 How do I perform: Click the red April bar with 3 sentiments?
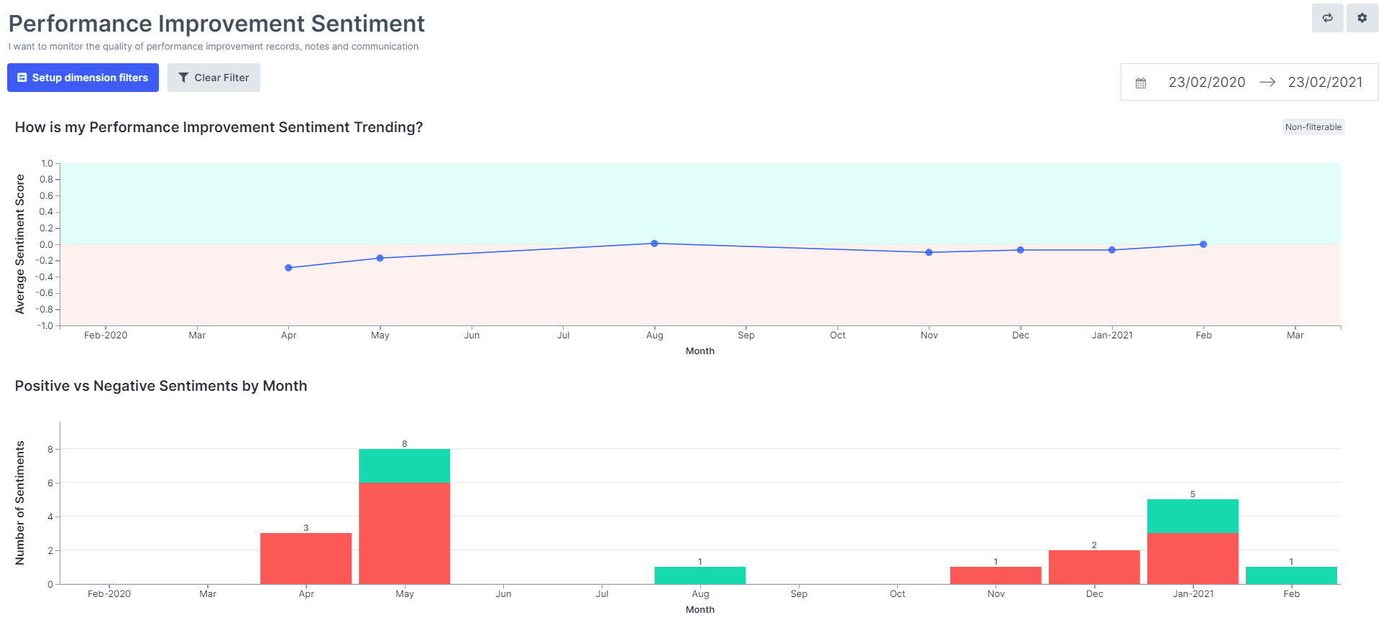click(306, 558)
